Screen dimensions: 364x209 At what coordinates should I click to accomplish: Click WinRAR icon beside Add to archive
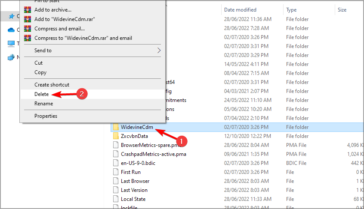click(28, 10)
